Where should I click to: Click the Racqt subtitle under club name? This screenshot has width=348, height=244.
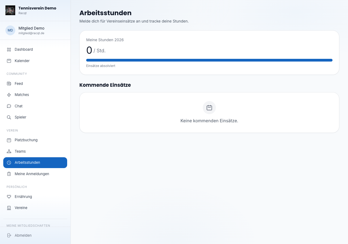click(23, 13)
